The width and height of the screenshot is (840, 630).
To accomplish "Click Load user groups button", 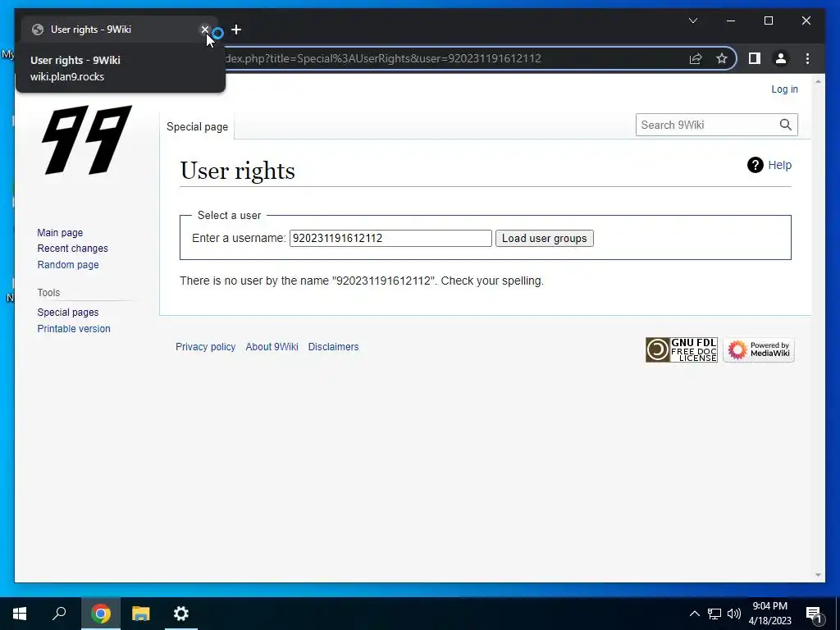I will pyautogui.click(x=545, y=239).
